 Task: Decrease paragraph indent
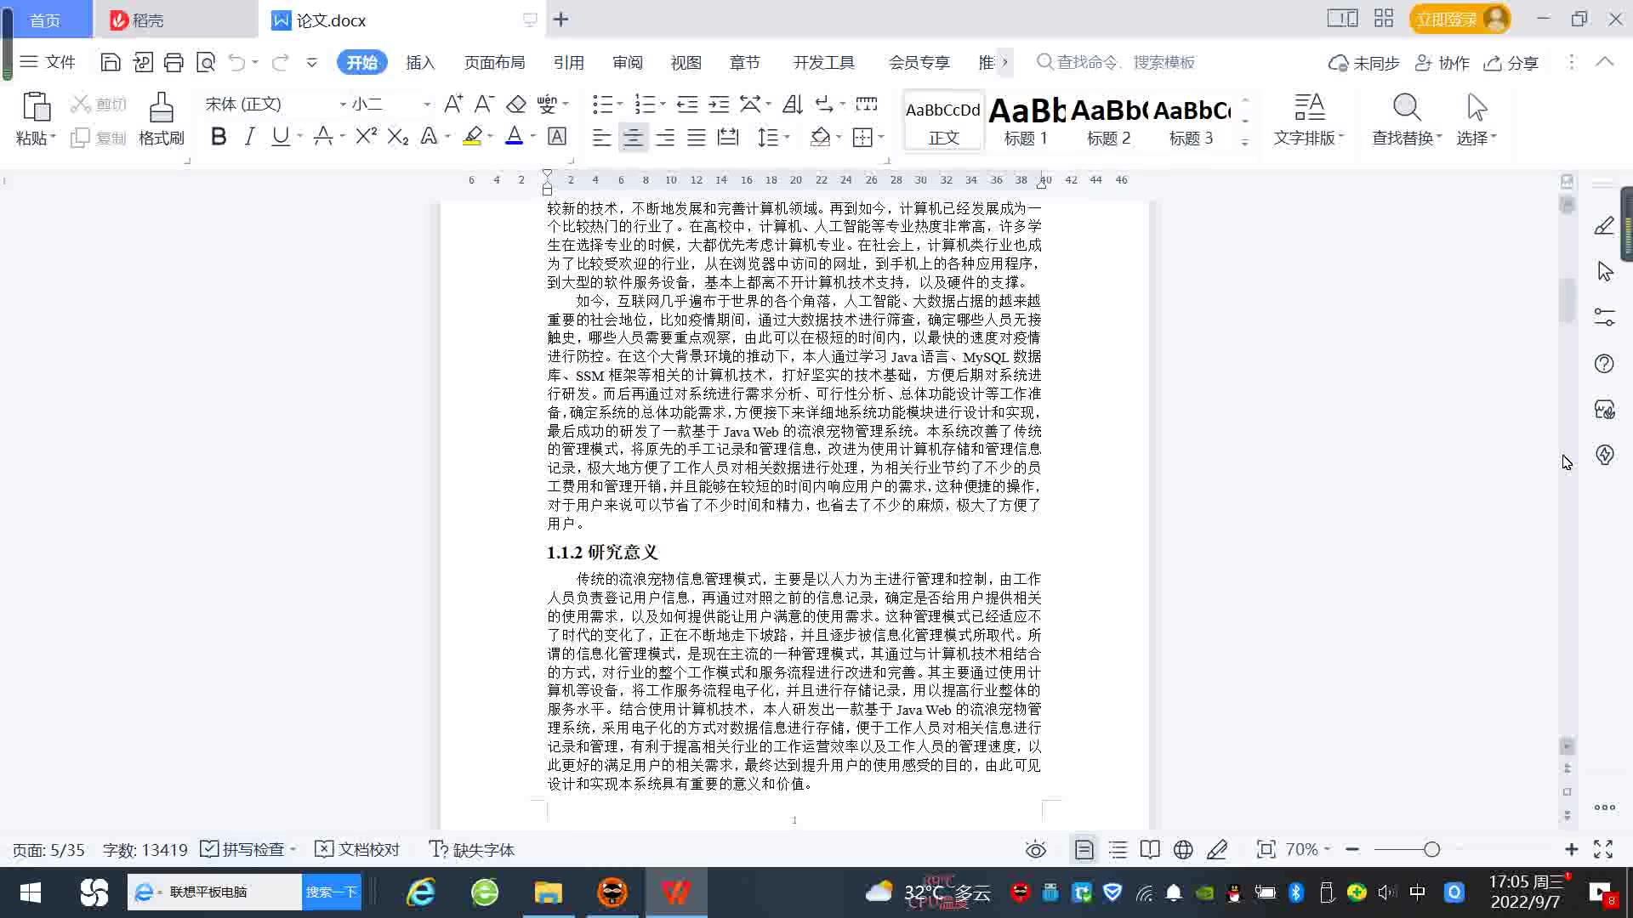click(686, 104)
